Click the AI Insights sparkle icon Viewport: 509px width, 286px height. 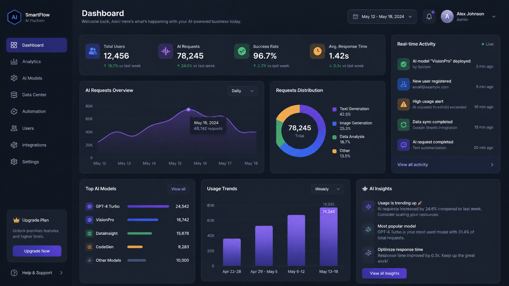click(365, 189)
